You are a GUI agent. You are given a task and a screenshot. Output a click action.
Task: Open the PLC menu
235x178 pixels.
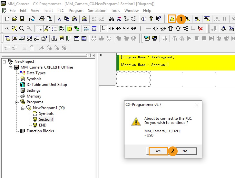coord(61,11)
